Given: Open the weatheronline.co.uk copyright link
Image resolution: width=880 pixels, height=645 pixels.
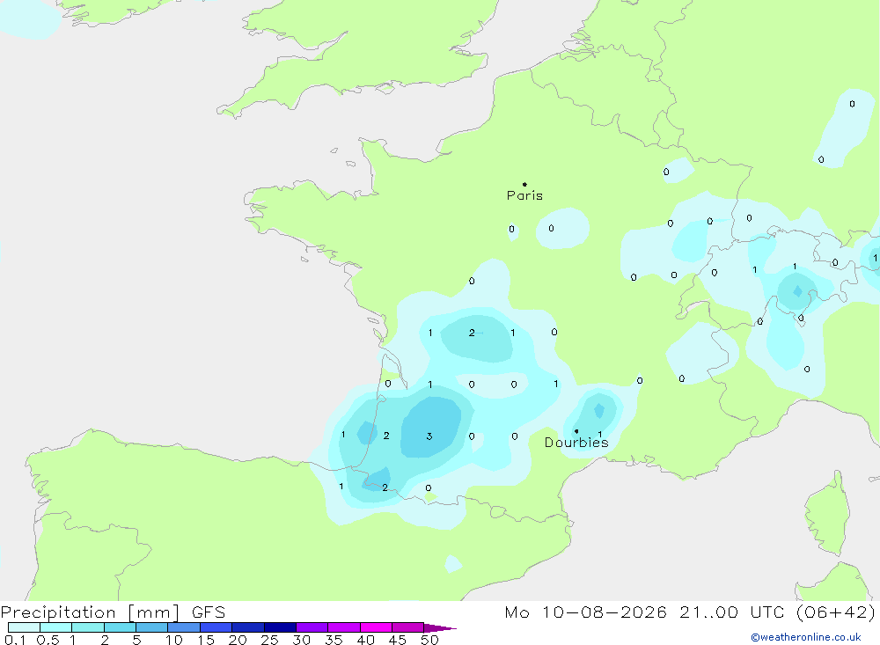Looking at the screenshot, I should tap(806, 637).
